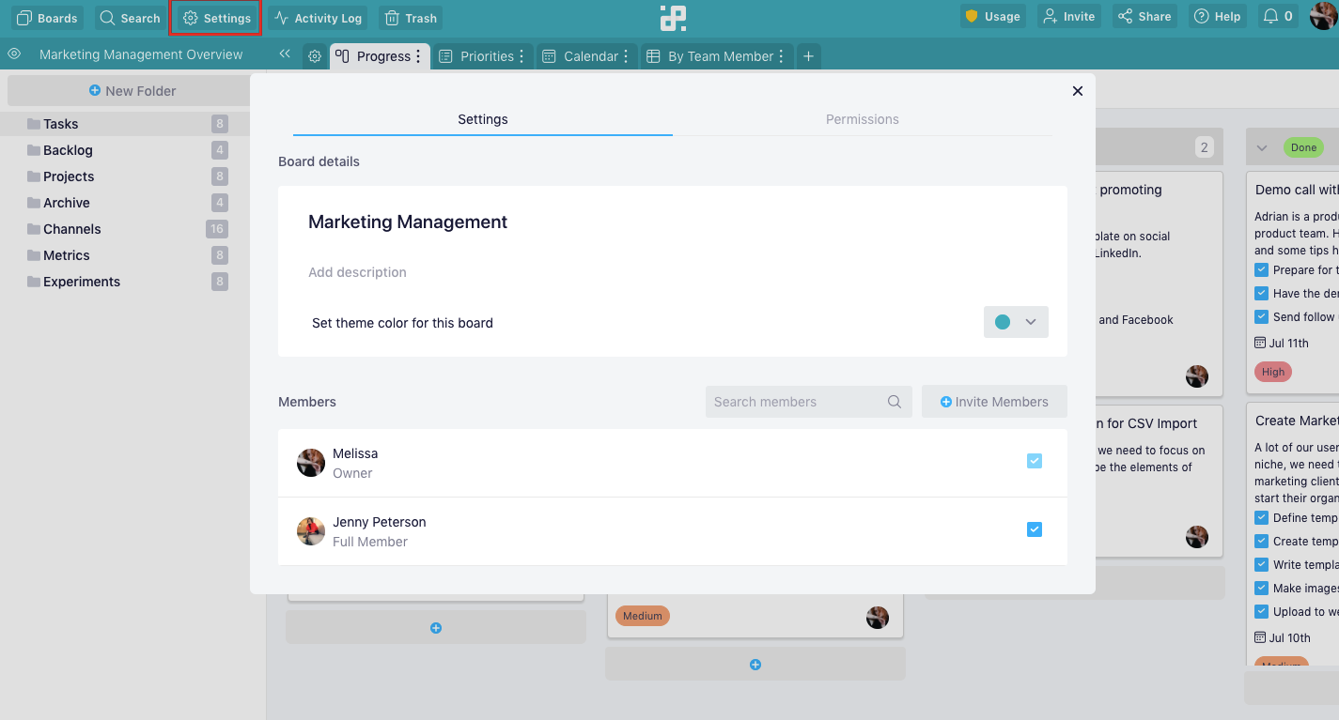Open the Trash
The width and height of the screenshot is (1339, 720).
[x=411, y=18]
